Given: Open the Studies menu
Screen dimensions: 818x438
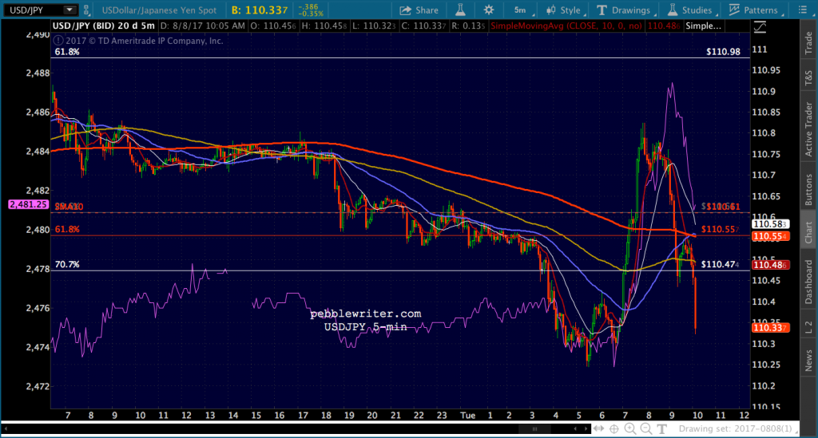Looking at the screenshot, I should pos(691,10).
